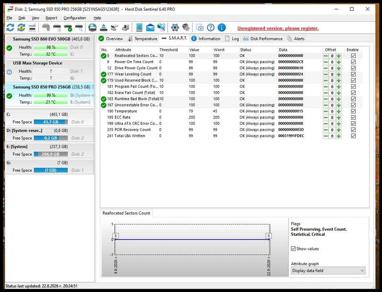Viewport: 382px width, 292px height.
Task: Select the G: partition entry
Action: tap(49, 166)
